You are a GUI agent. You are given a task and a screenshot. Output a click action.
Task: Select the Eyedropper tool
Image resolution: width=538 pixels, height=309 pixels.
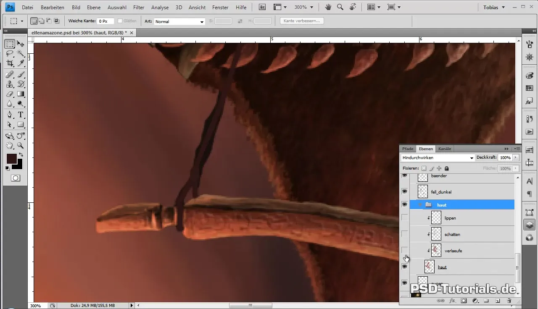click(20, 63)
